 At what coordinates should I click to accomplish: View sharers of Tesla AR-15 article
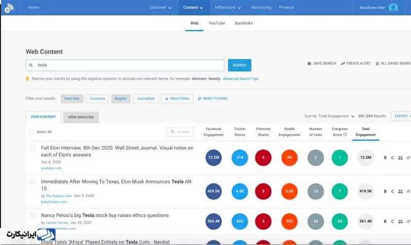pyautogui.click(x=400, y=191)
